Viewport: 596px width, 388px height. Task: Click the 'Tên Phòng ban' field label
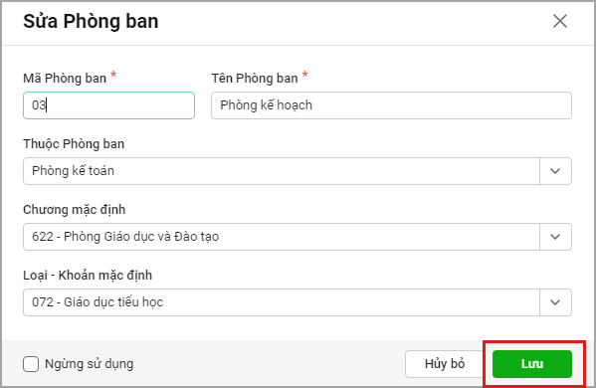(255, 79)
